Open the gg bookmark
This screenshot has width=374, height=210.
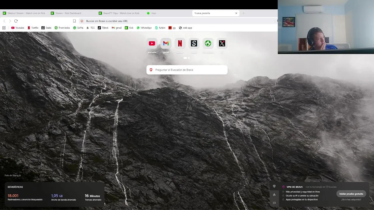tap(172, 28)
